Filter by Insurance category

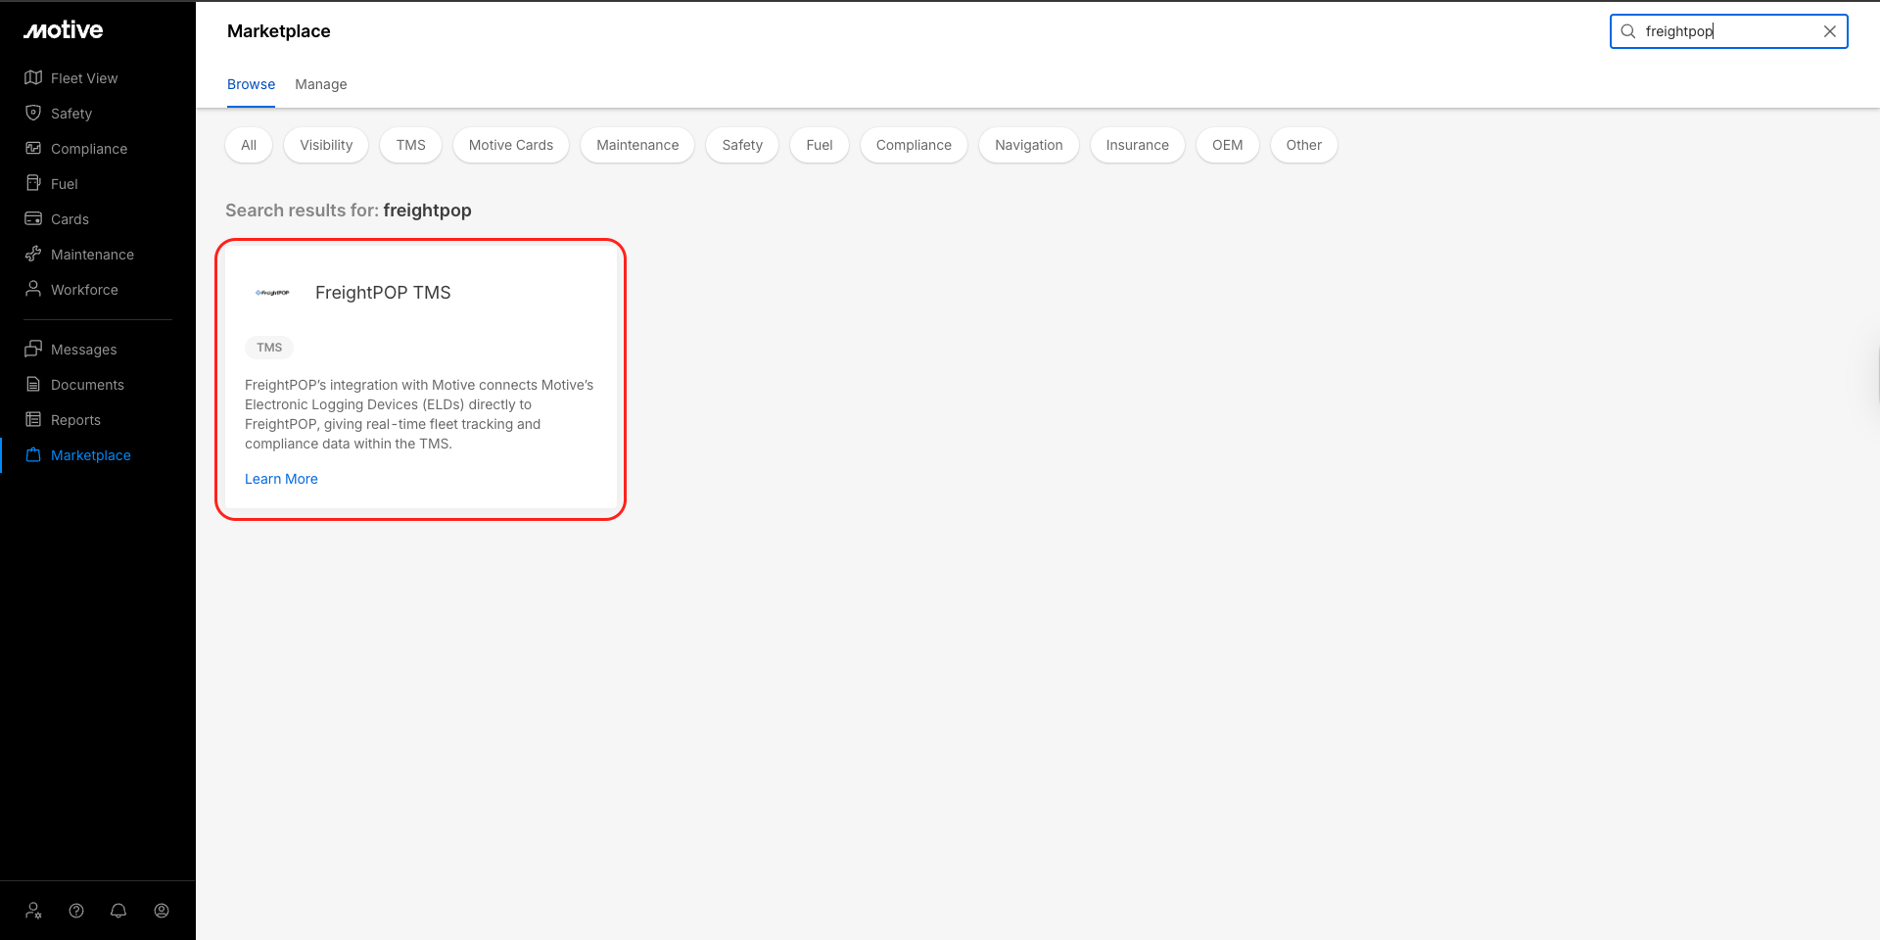(x=1138, y=145)
